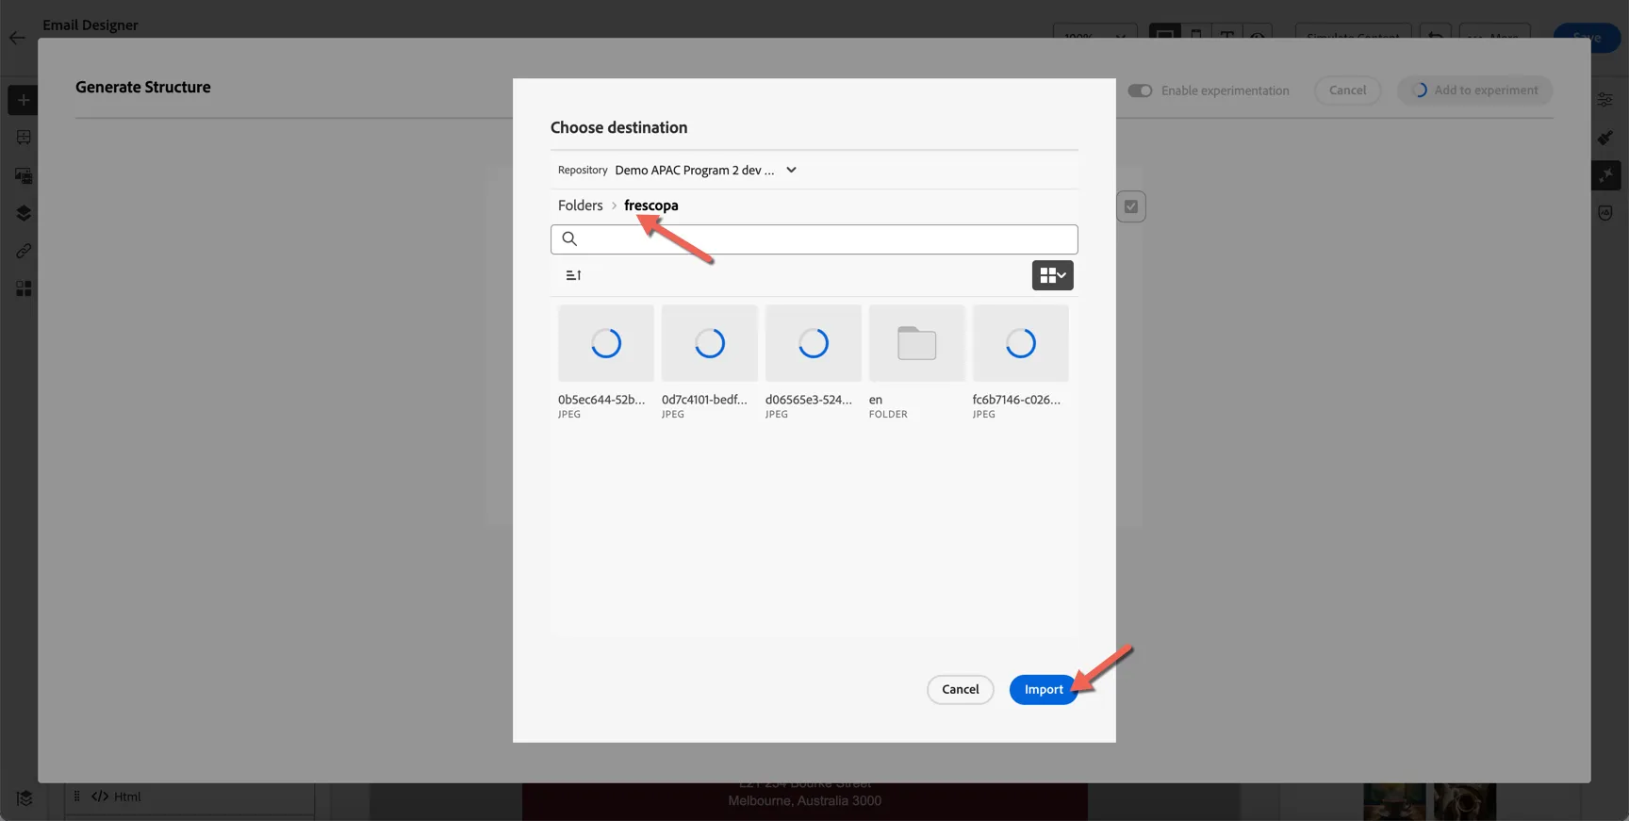Select the fc6b7146-c026 JPEG thumbnail
The height and width of the screenshot is (821, 1629).
coord(1021,343)
